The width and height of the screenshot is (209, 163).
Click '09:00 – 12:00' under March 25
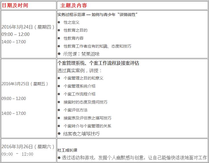coord(14,99)
